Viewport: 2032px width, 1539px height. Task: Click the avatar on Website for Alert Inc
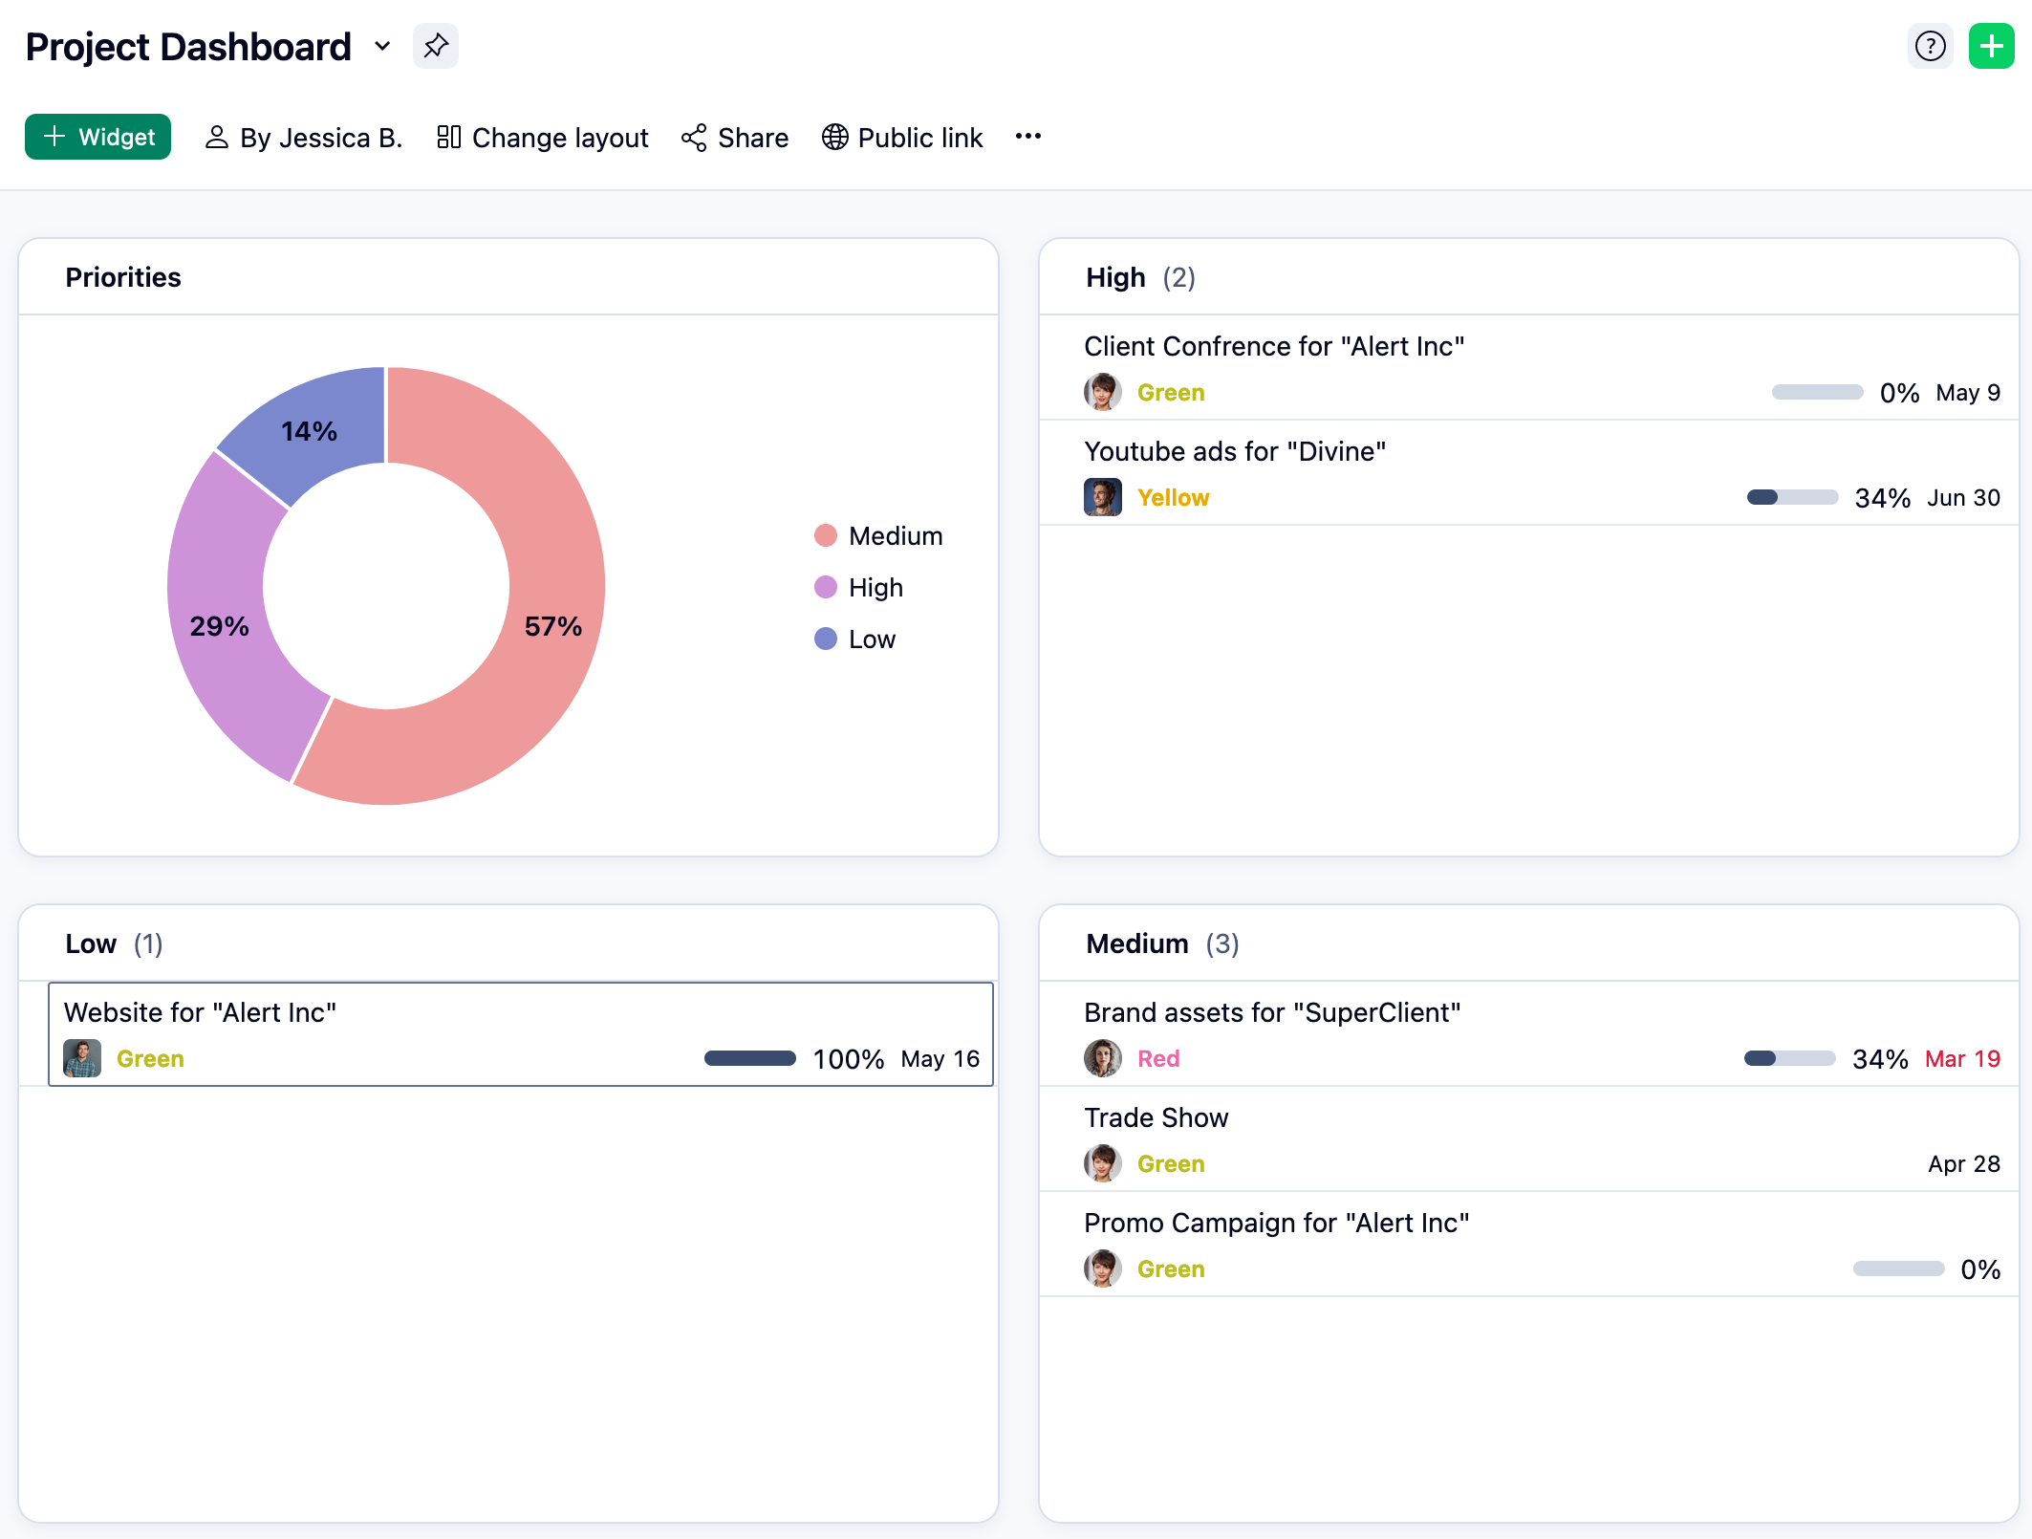pos(82,1058)
